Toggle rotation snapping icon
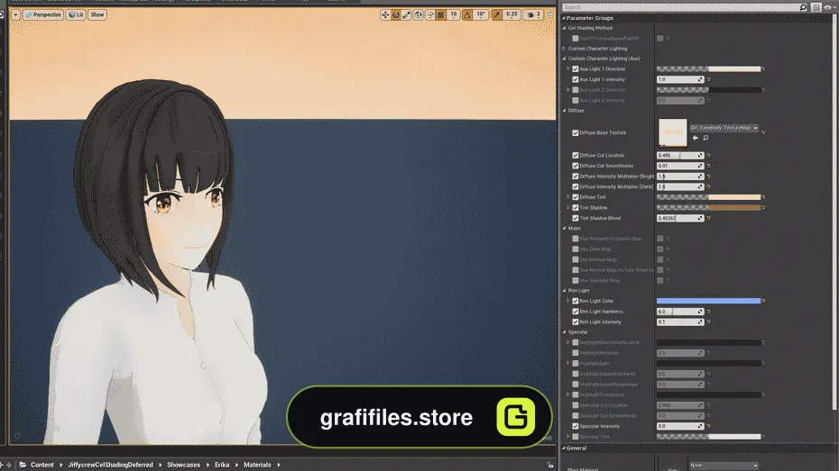This screenshot has height=471, width=839. (x=467, y=15)
